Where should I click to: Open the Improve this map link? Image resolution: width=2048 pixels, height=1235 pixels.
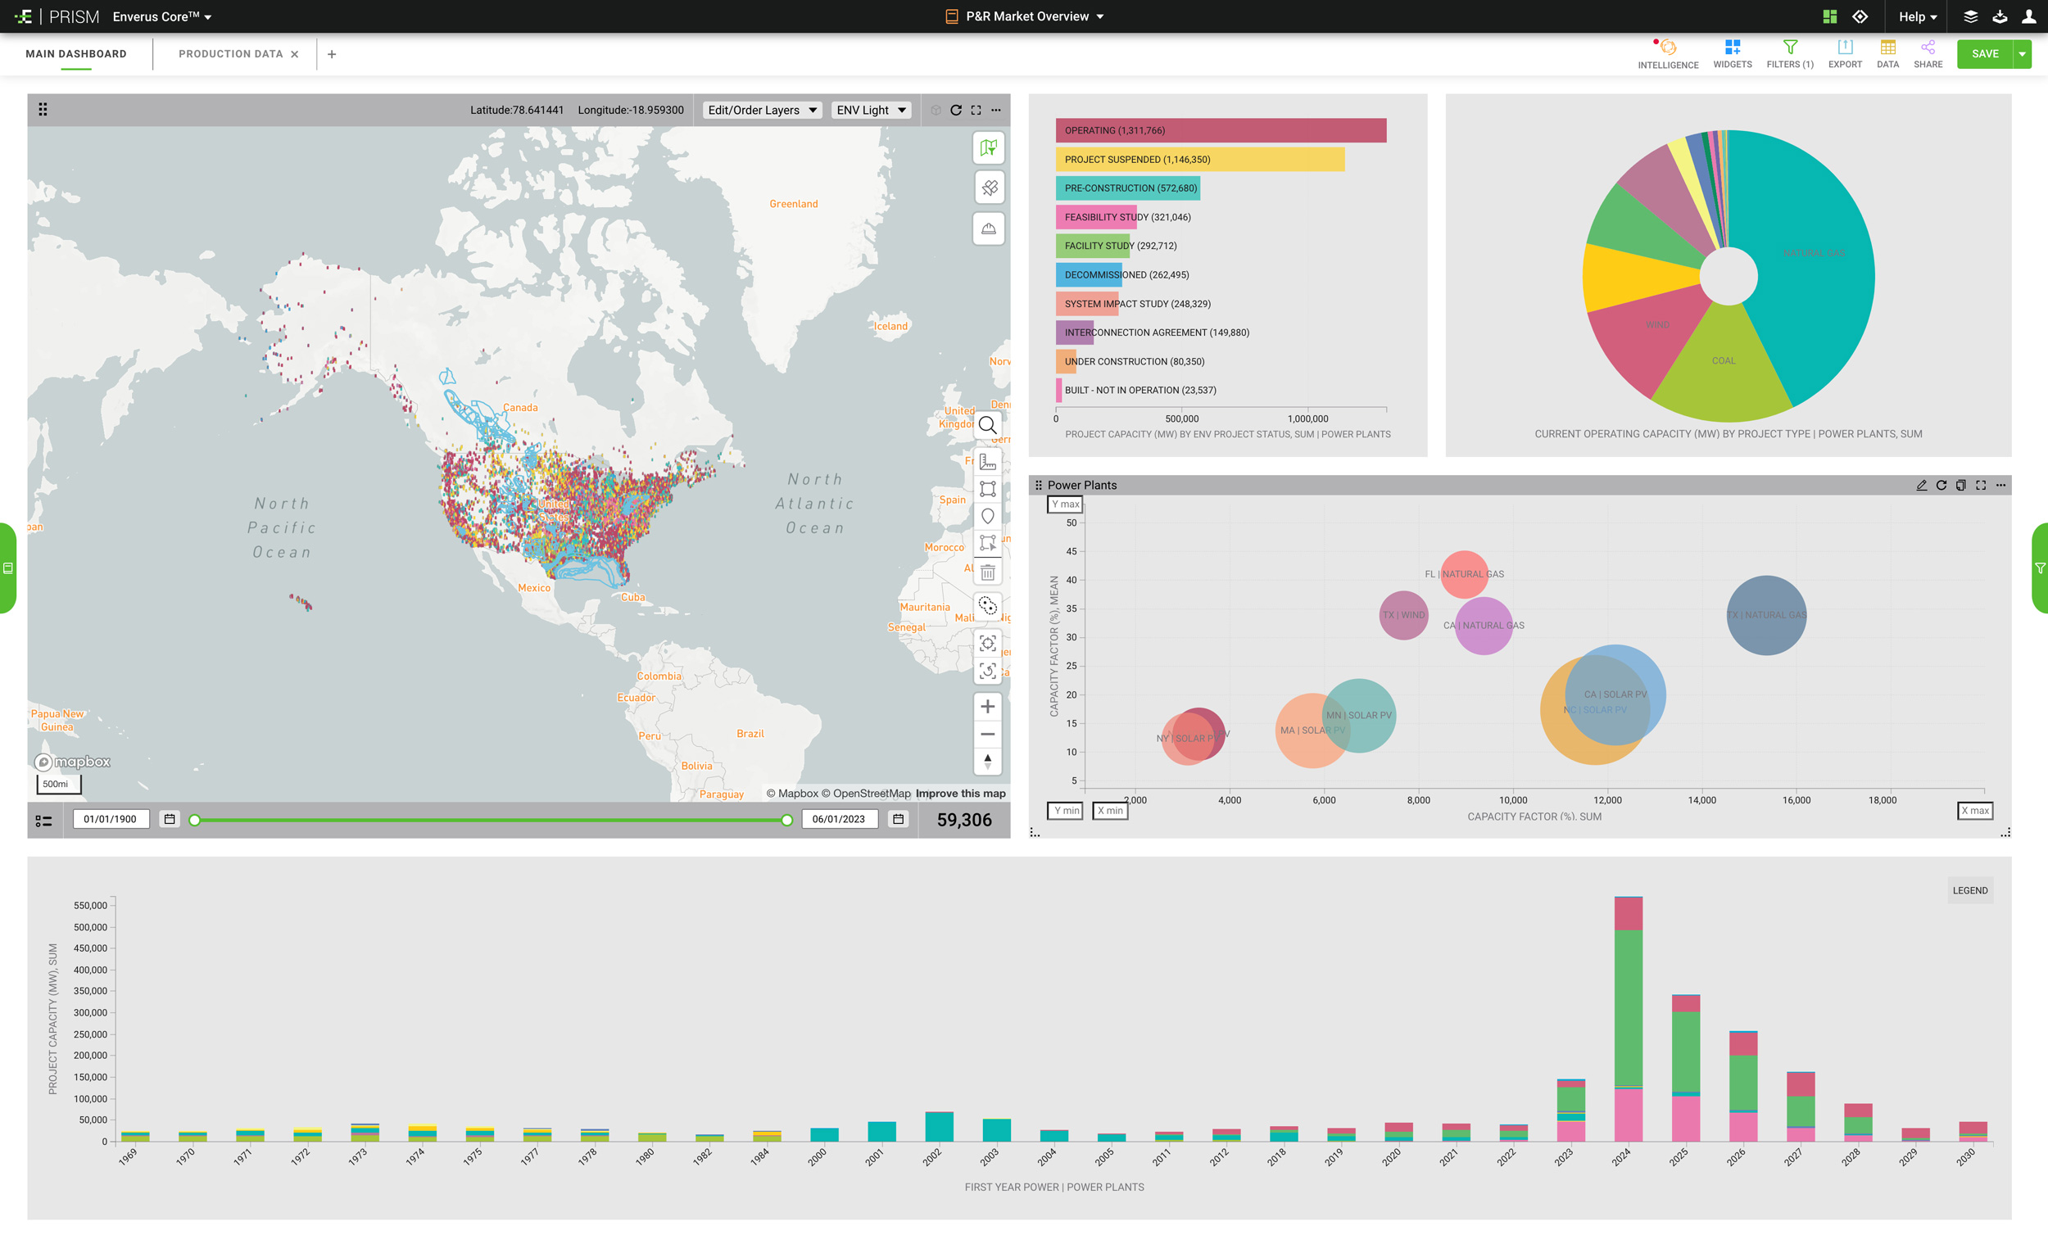point(960,794)
